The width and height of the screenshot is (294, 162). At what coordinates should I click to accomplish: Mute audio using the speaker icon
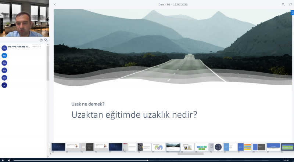(x=9, y=160)
